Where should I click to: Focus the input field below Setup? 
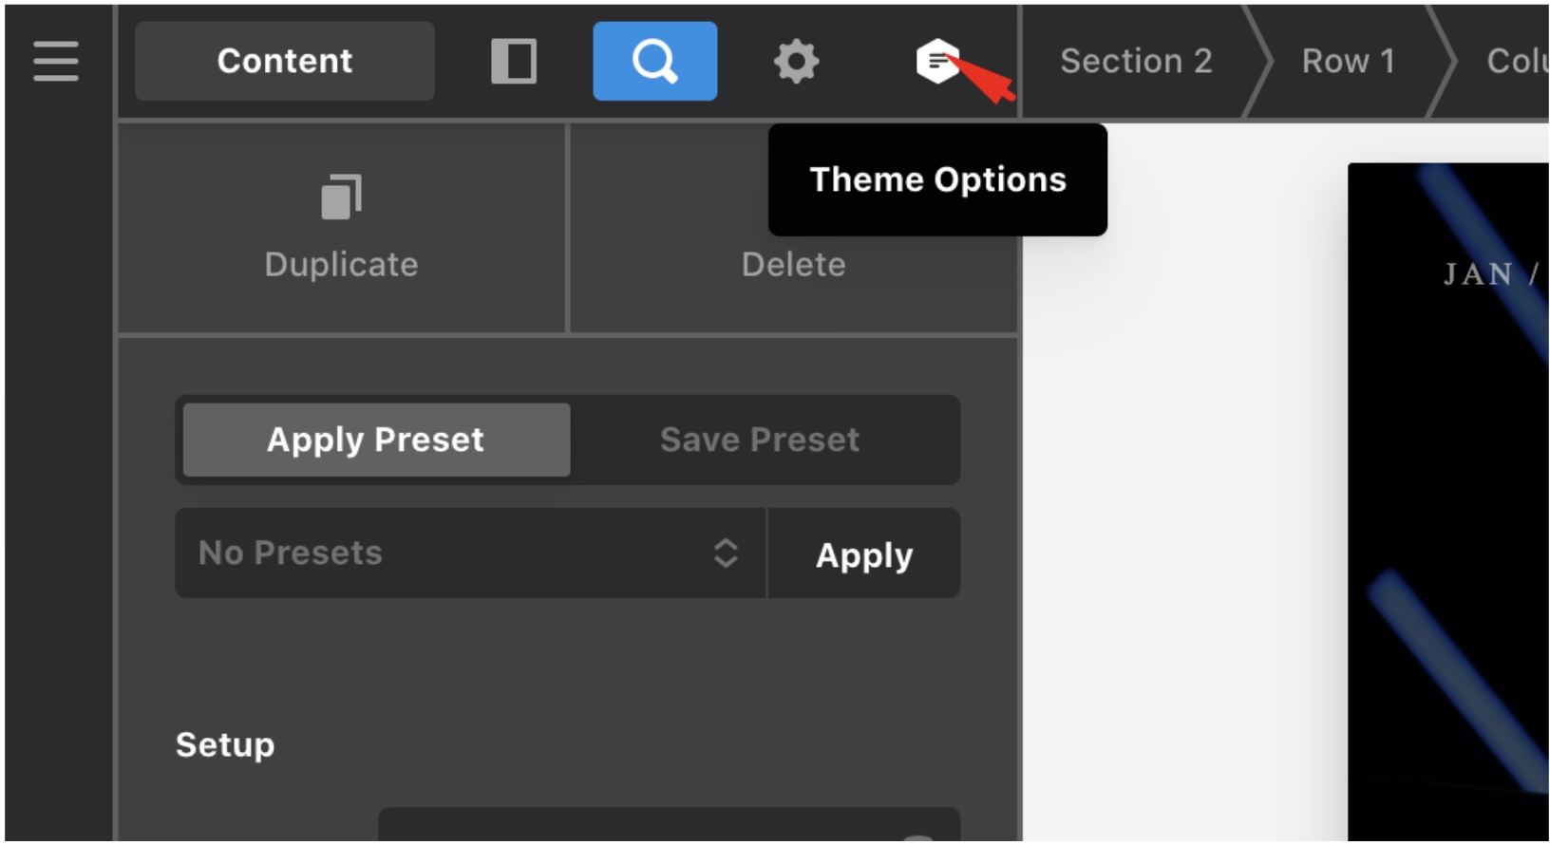pos(670,824)
